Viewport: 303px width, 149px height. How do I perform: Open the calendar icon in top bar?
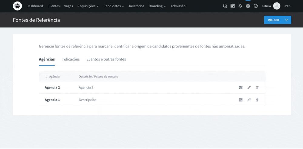coord(232,6)
